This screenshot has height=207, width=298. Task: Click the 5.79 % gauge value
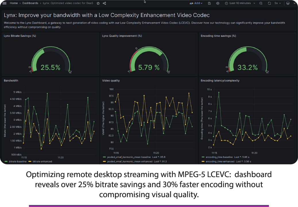pyautogui.click(x=149, y=67)
